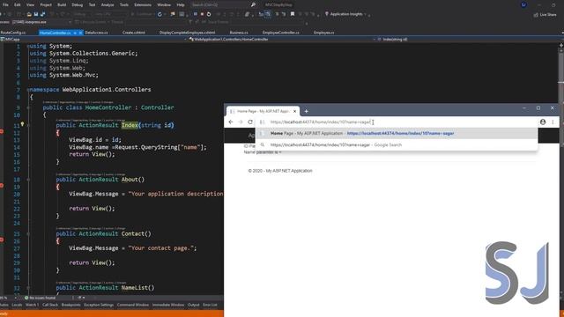Click the Break All pause debug icon

pyautogui.click(x=195, y=14)
